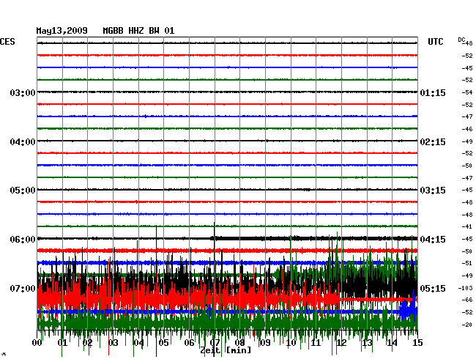Image resolution: width=476 pixels, height=362 pixels.
Task: Select x-axis minute tick label 08
Action: [x=239, y=343]
